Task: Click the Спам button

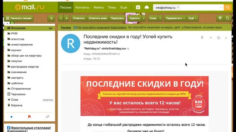Action: point(153,18)
